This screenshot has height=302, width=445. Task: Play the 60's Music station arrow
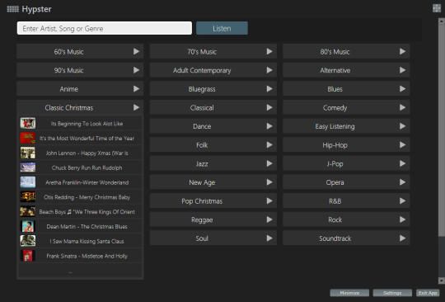pyautogui.click(x=136, y=51)
